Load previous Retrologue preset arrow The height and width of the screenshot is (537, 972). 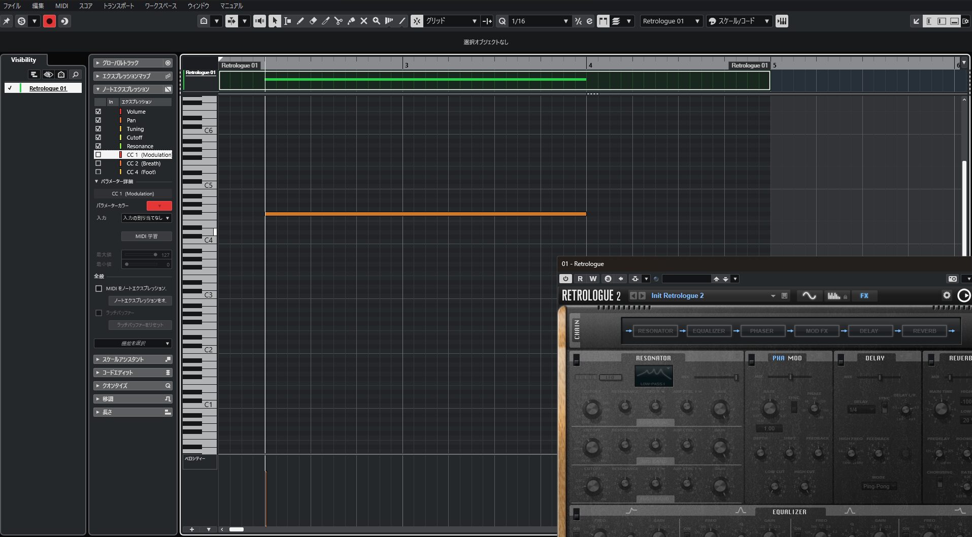[x=633, y=295]
